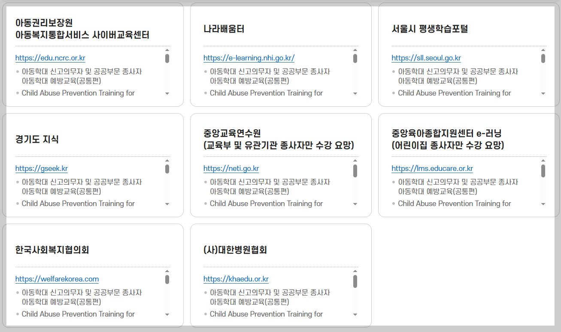Click the 한국사회복지협의회 card title
Viewport: 561px width, 332px height.
pyautogui.click(x=52, y=250)
